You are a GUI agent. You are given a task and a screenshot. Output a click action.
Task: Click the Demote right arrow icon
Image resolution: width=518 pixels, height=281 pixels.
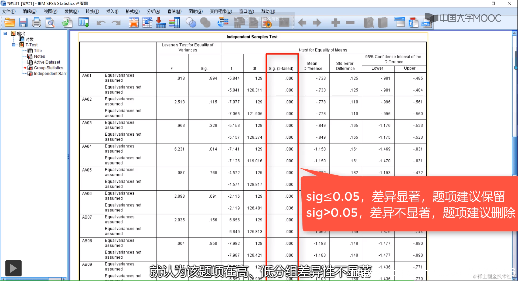click(317, 23)
